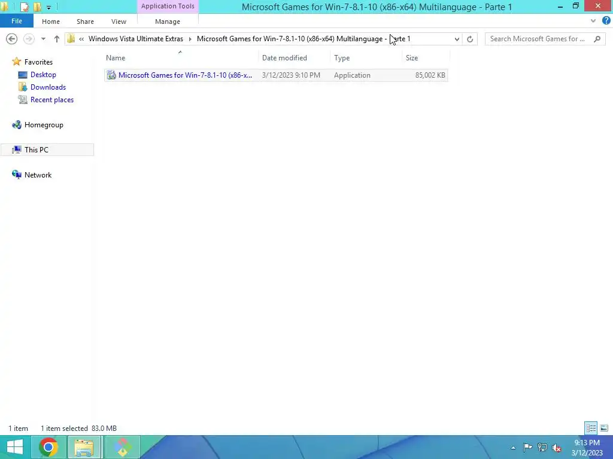
Task: Open the Customize Quick Access Toolbar dropdown
Action: click(48, 7)
